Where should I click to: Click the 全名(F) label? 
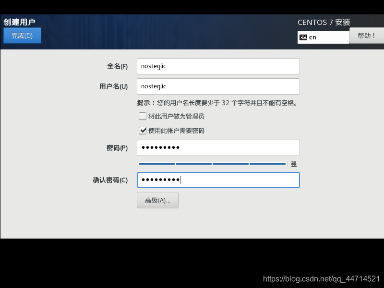point(117,66)
